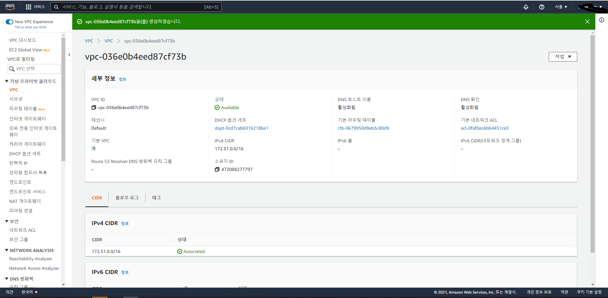This screenshot has height=298, width=608.
Task: Click the first VPC breadcrumb link
Action: (89, 41)
